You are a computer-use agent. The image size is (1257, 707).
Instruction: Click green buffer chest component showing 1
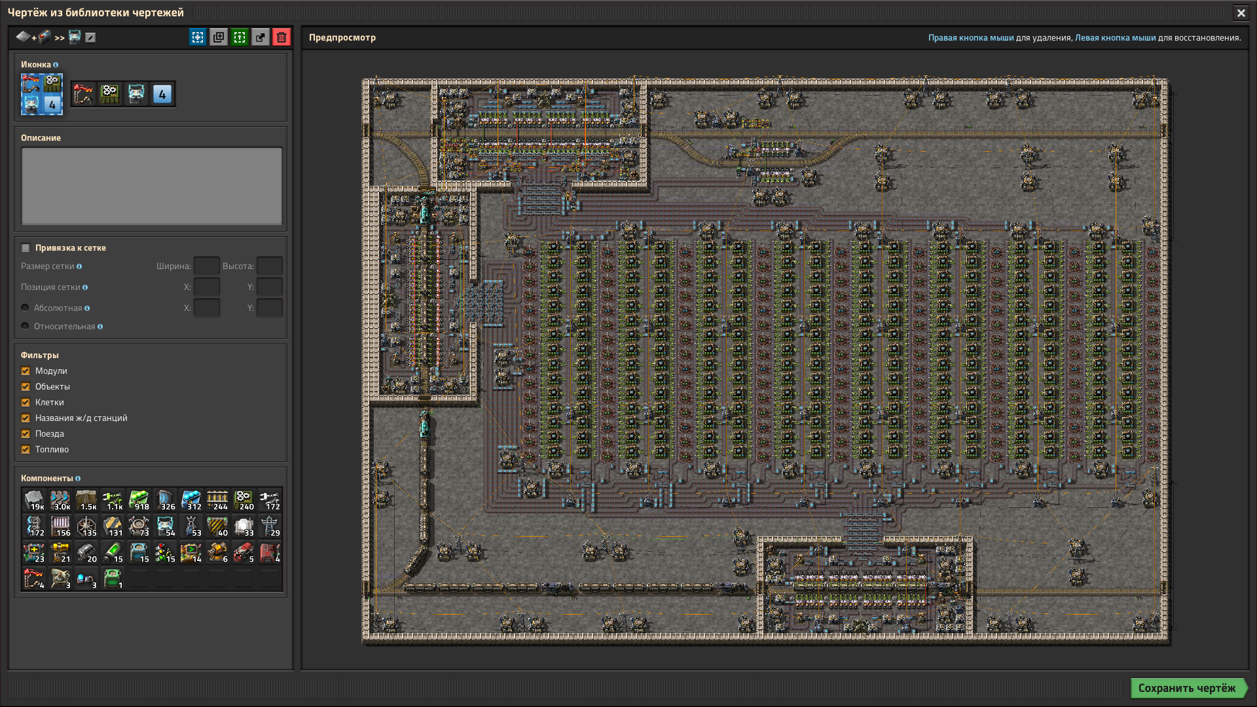[113, 579]
